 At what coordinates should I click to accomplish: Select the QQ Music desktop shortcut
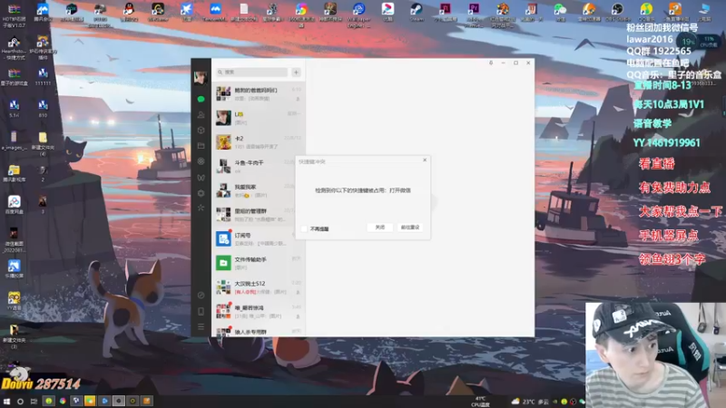646,12
